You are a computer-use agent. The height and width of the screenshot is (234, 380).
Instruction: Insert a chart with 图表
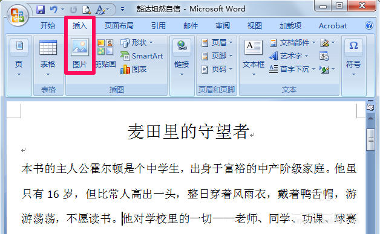coord(134,69)
